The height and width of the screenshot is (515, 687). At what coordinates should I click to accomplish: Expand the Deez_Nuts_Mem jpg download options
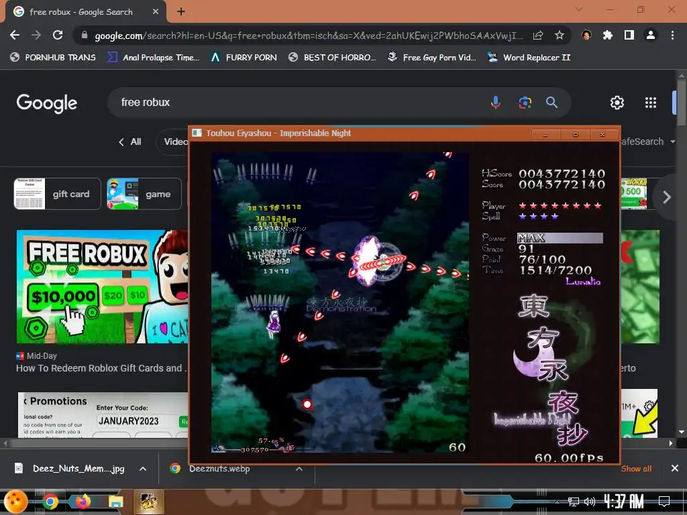pyautogui.click(x=143, y=469)
